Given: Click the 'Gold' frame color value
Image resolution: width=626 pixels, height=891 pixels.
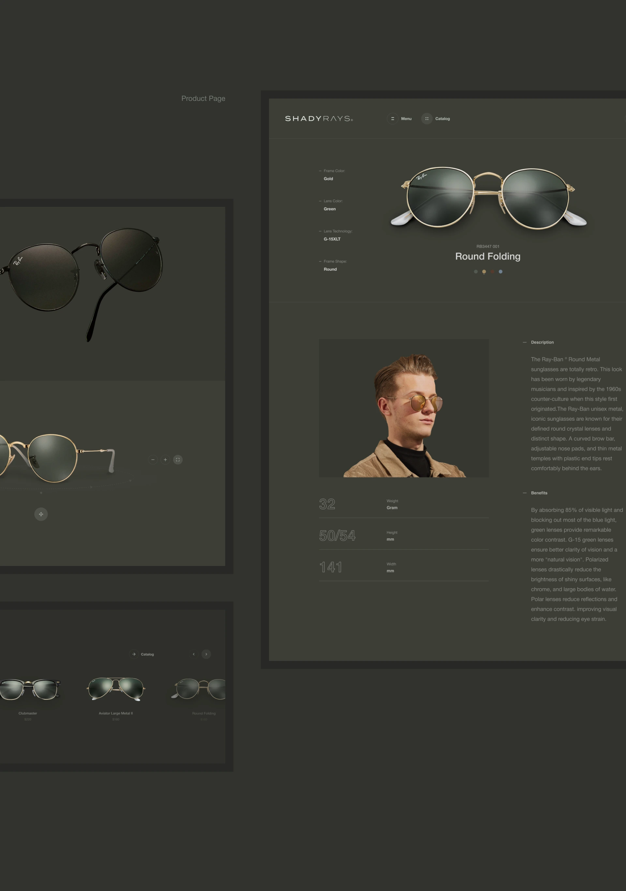Looking at the screenshot, I should pos(328,179).
